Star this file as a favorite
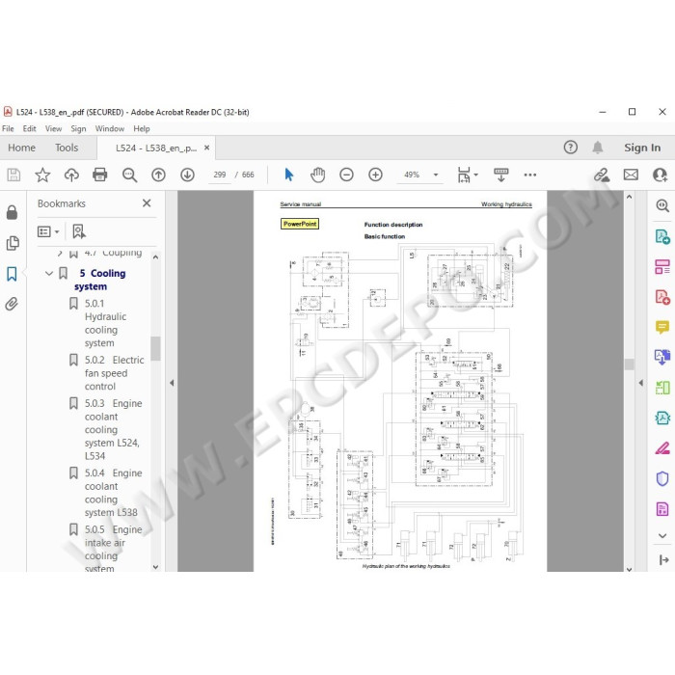 pyautogui.click(x=42, y=175)
